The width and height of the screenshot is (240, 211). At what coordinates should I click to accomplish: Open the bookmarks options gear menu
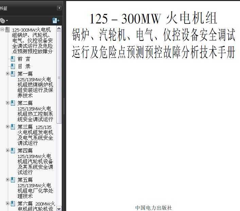(x=3, y=20)
